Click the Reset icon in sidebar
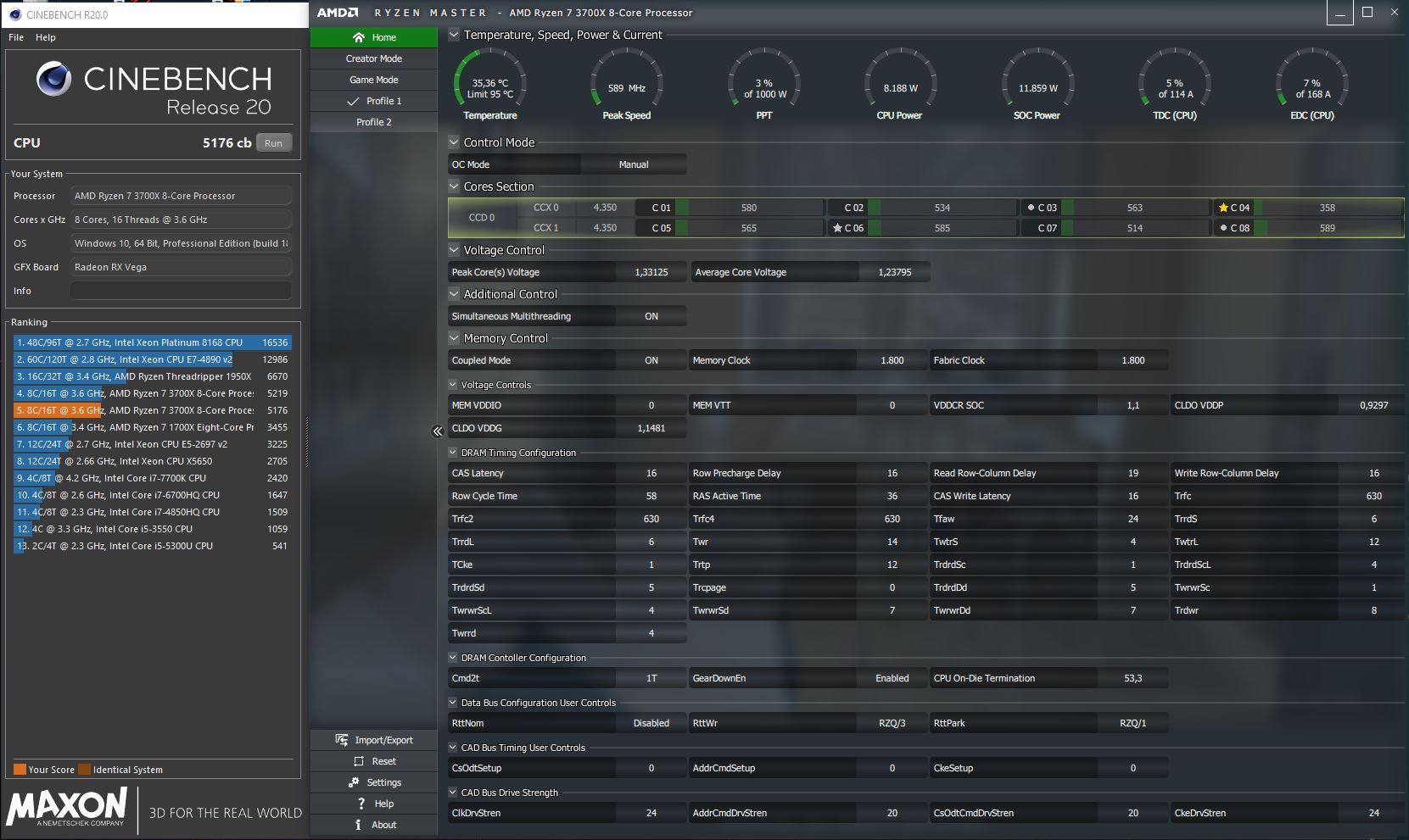The width and height of the screenshot is (1409, 840). (x=359, y=761)
